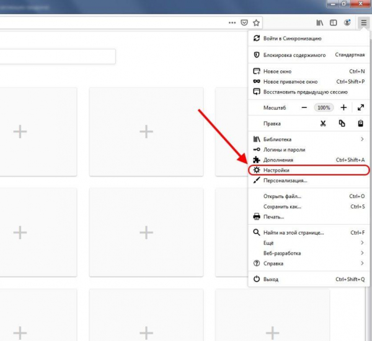Select Найти на этой странице...
This screenshot has height=341, width=372.
coord(309,233)
